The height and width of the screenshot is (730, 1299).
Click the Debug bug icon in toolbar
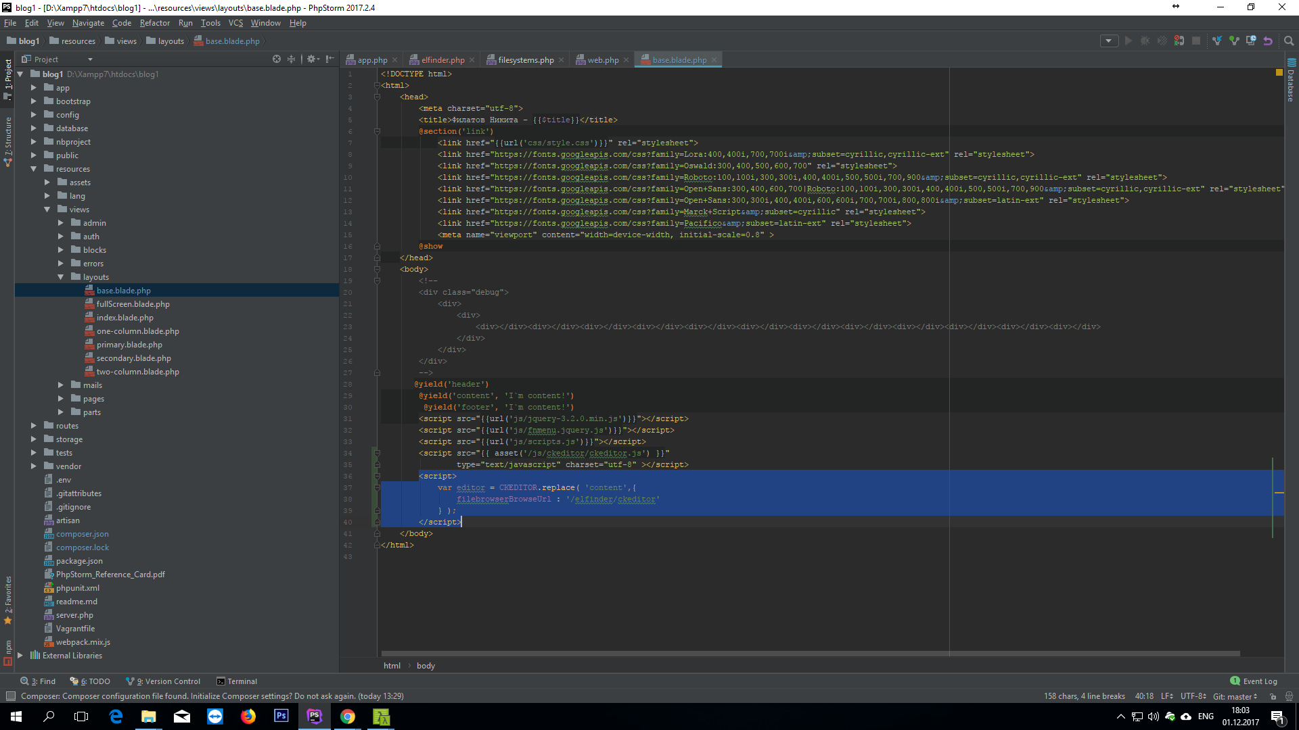point(1145,41)
